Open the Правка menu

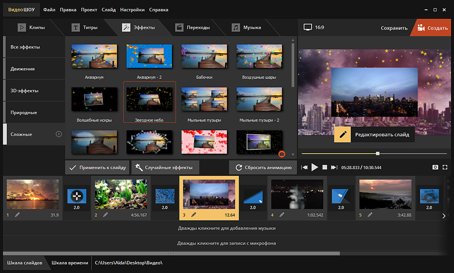click(x=68, y=9)
